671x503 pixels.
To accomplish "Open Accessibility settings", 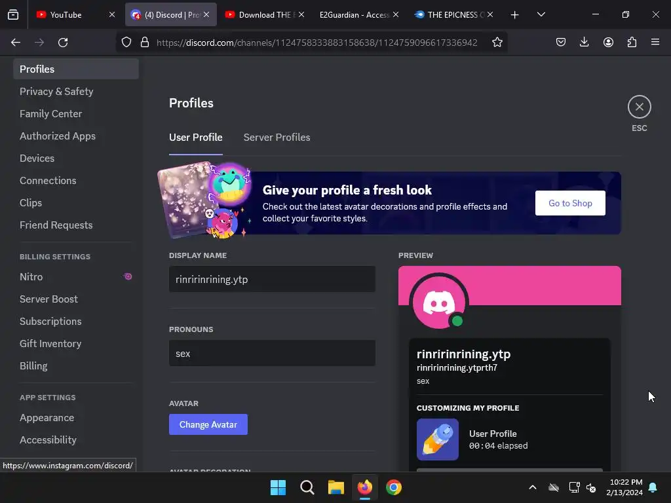I will coord(76,439).
